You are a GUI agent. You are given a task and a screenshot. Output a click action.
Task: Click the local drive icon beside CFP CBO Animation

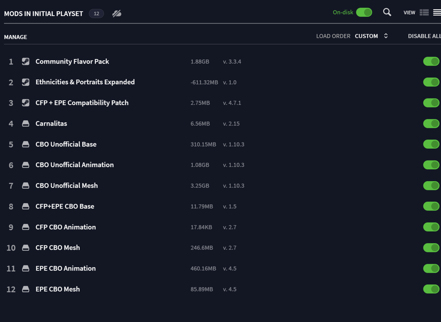click(26, 227)
